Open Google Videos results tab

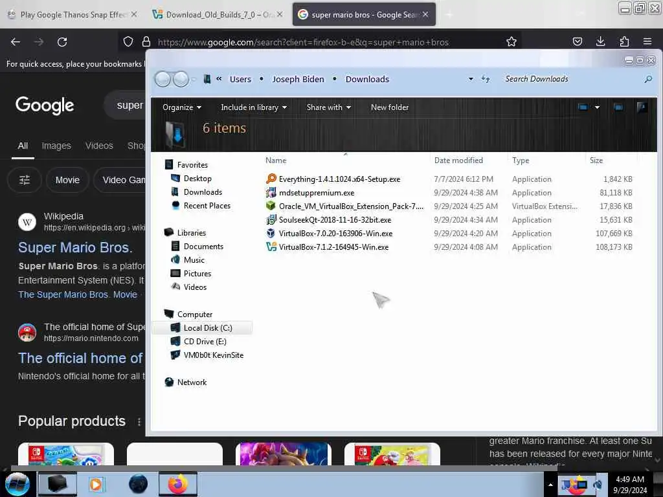pyautogui.click(x=99, y=146)
